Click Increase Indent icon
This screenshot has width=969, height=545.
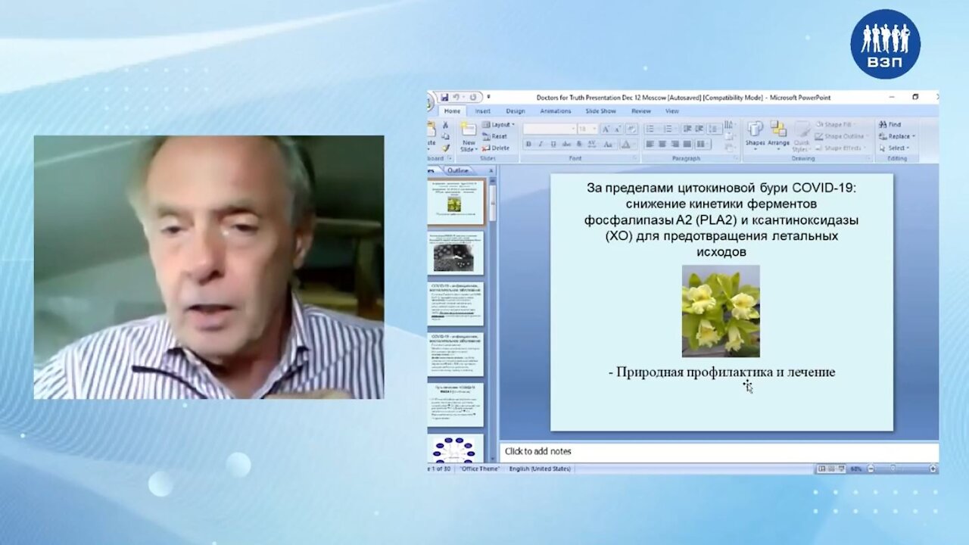click(x=699, y=129)
